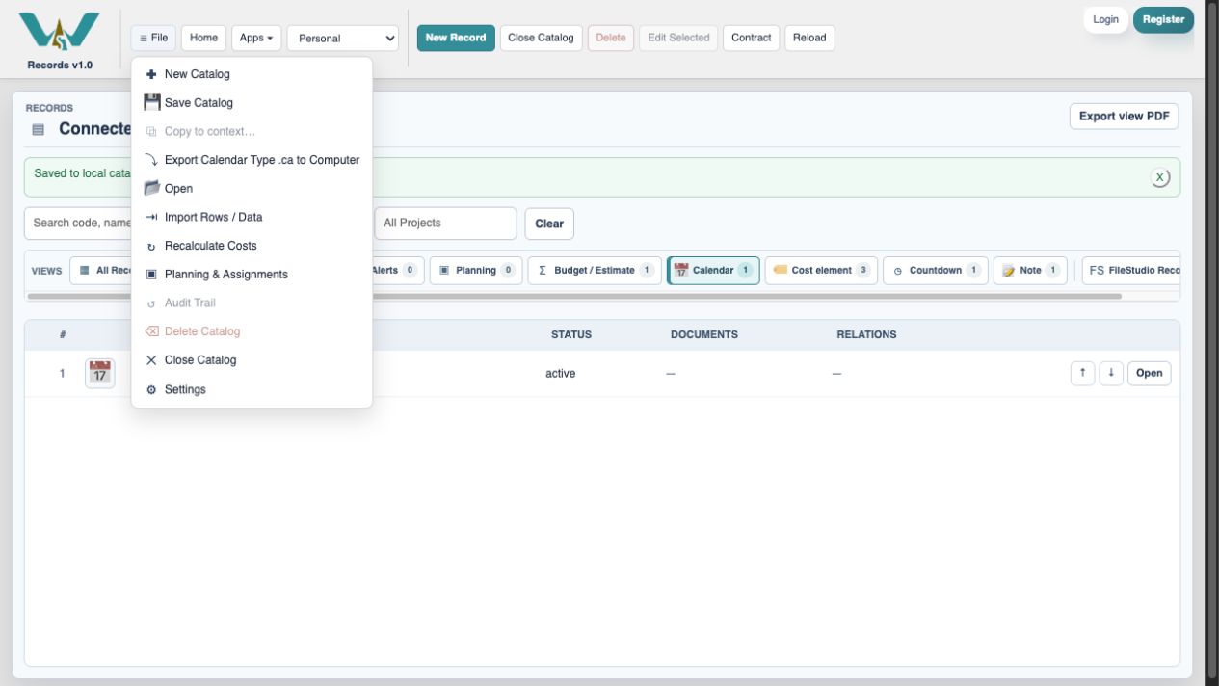Switch to Budget / Estimate view
1219x686 pixels.
[x=595, y=270]
